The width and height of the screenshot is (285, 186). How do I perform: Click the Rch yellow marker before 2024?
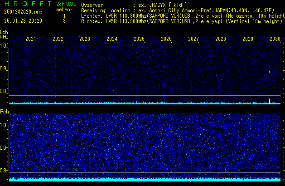pyautogui.click(x=103, y=179)
